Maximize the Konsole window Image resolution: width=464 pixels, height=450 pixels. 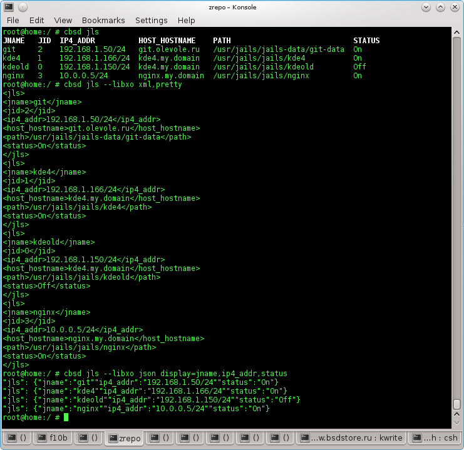coord(440,7)
